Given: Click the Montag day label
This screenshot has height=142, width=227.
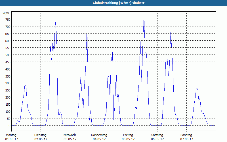Looking at the screenshot, I should click(x=11, y=135).
